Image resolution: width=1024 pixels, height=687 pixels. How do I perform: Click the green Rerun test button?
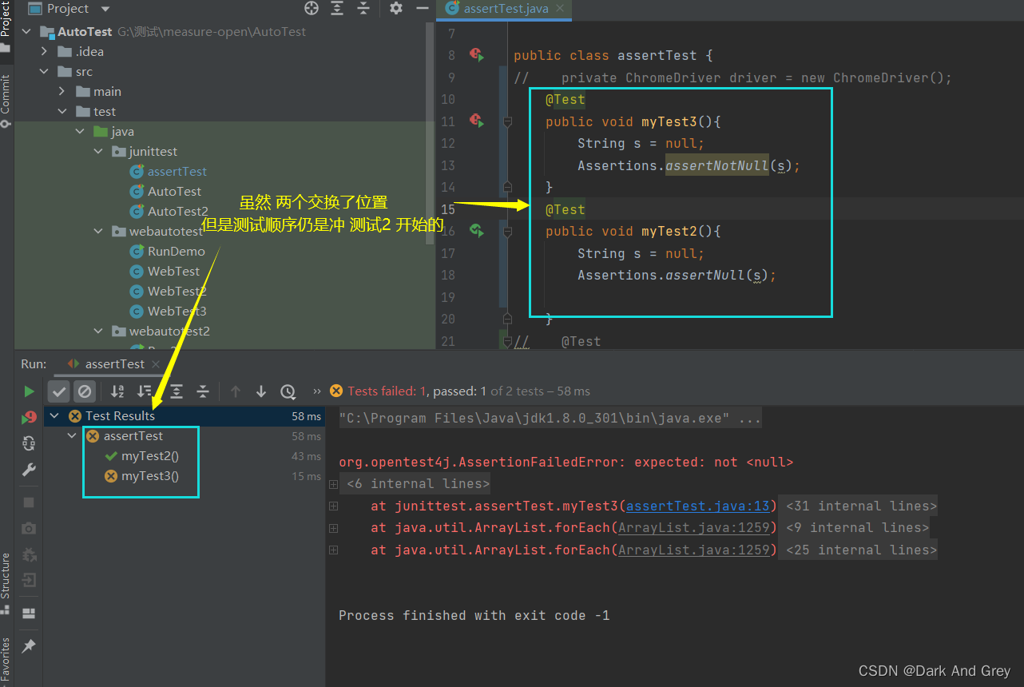click(x=30, y=391)
